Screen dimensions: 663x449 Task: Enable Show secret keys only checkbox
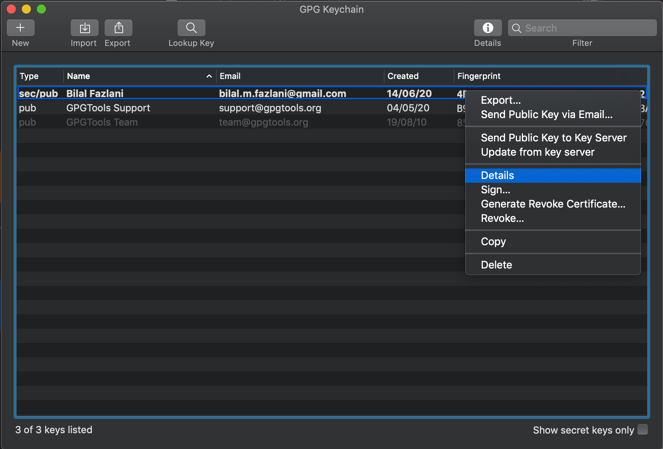(643, 429)
